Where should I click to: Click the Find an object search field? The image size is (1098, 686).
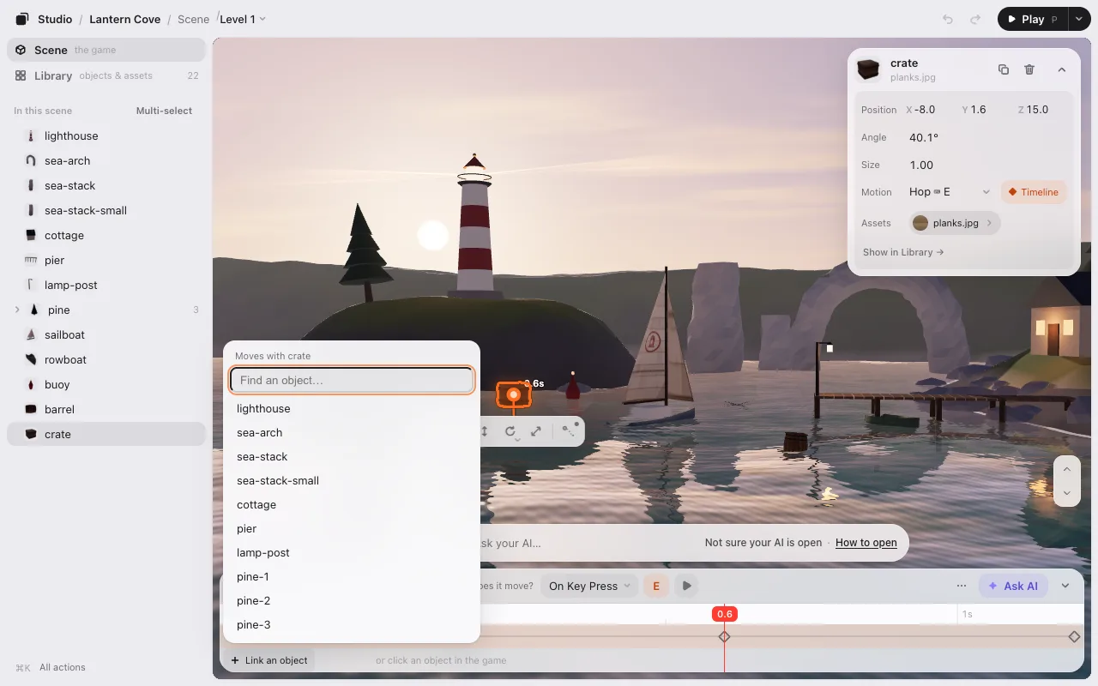pyautogui.click(x=352, y=380)
